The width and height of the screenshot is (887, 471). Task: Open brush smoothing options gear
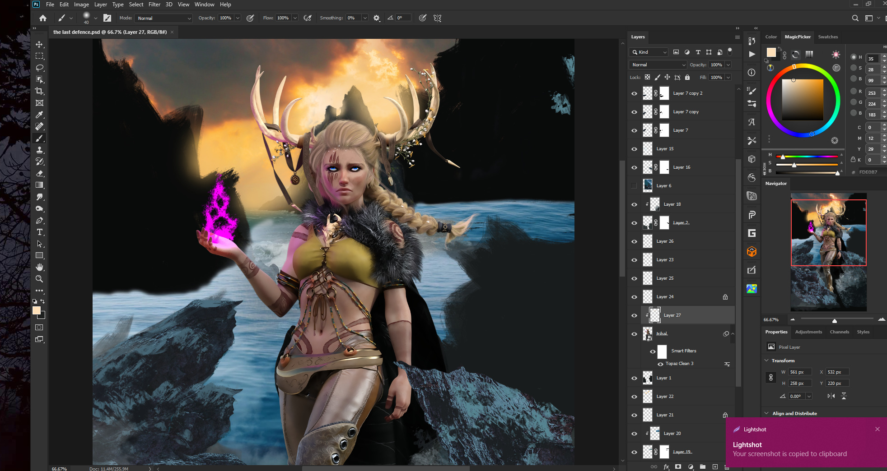point(377,18)
